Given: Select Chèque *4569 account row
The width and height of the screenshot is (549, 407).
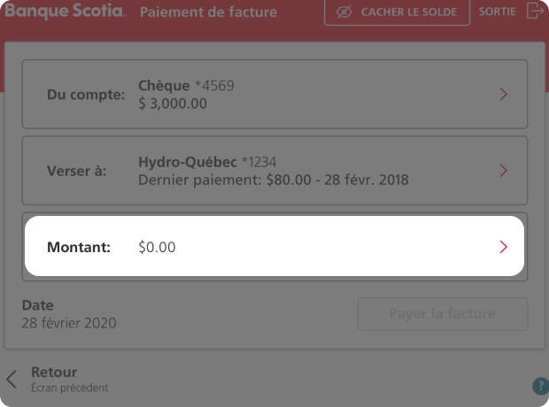Looking at the screenshot, I should coord(274,94).
